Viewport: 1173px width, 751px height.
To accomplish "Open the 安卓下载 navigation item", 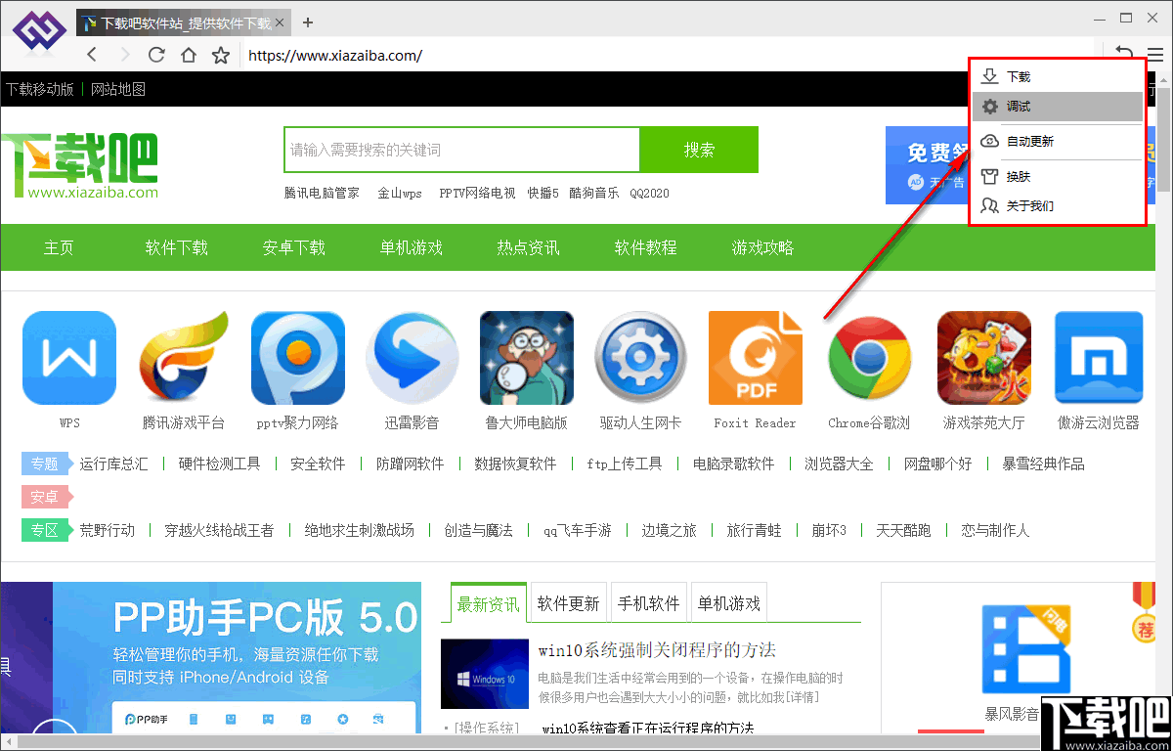I will pyautogui.click(x=294, y=247).
